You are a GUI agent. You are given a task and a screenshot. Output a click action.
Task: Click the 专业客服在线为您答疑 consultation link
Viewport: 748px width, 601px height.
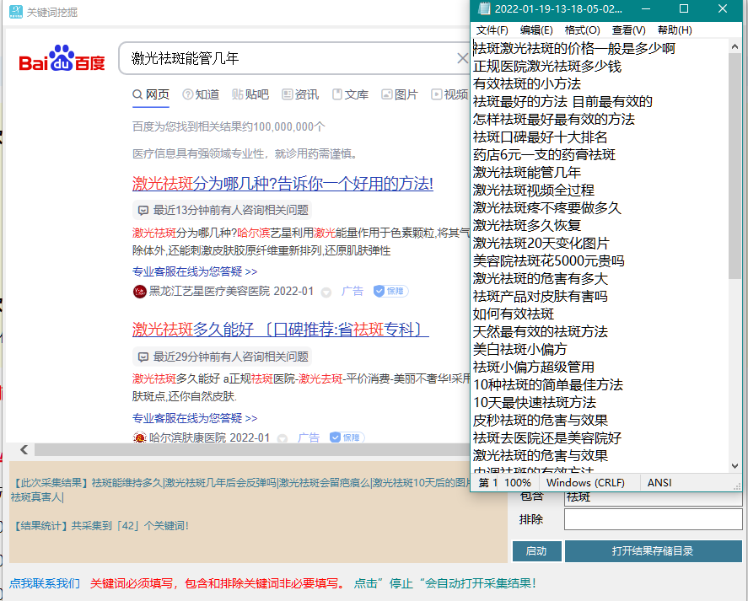(195, 271)
